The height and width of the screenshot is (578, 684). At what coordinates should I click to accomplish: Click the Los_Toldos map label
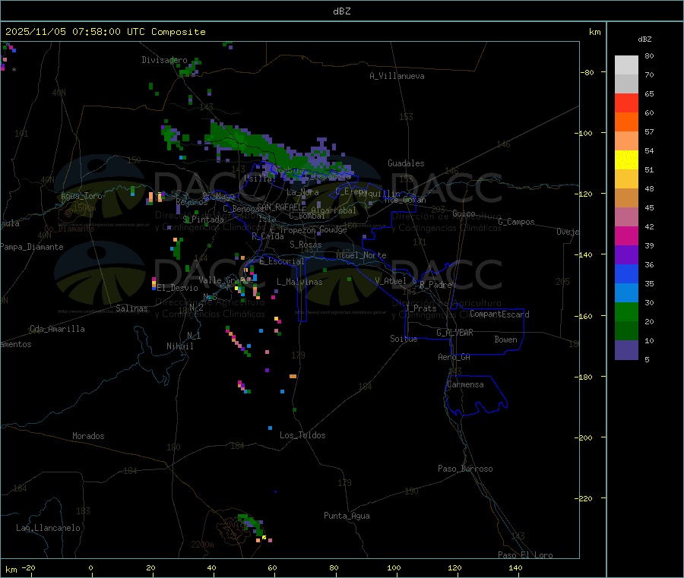(x=302, y=435)
